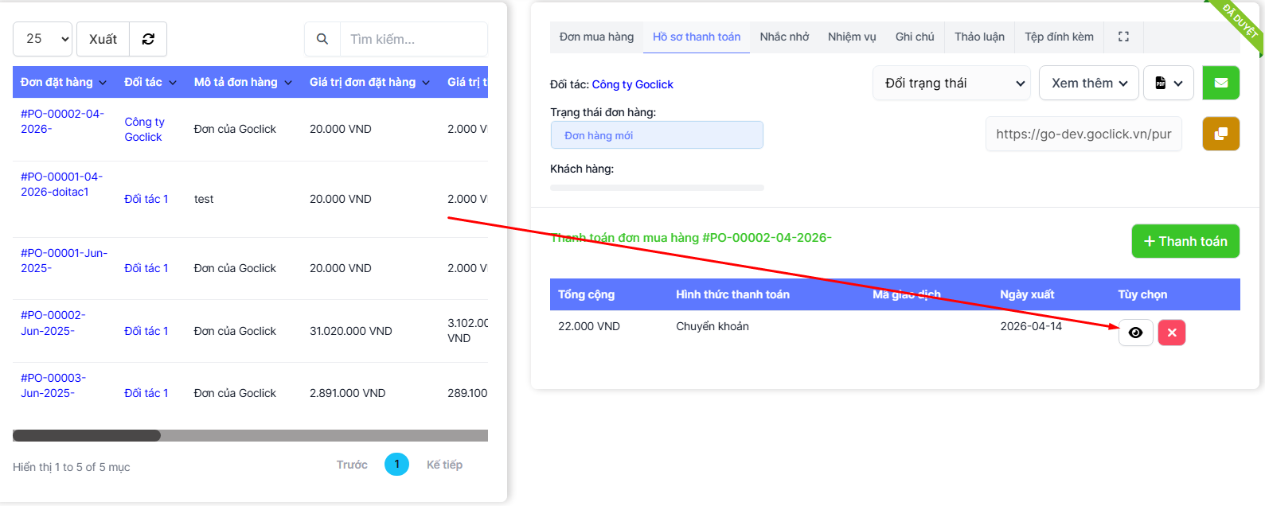Click the green email envelope button
Image resolution: width=1265 pixels, height=506 pixels.
pyautogui.click(x=1220, y=83)
